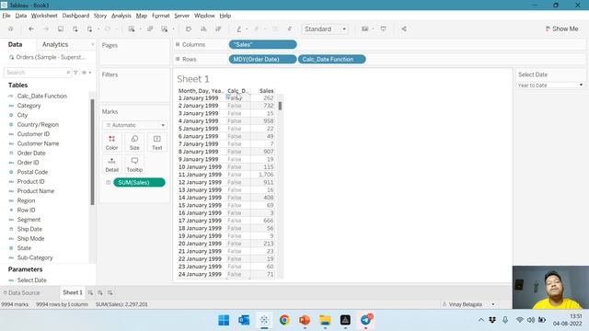This screenshot has height=331, width=589.
Task: Click the '11 January 1999' row label
Action: [200, 175]
